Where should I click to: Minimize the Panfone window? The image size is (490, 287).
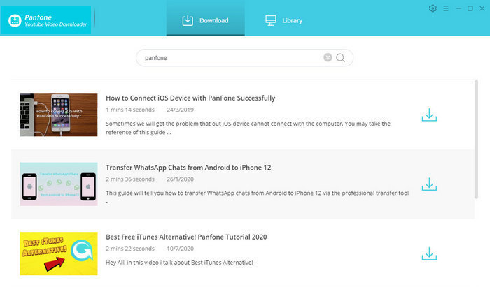[x=458, y=8]
